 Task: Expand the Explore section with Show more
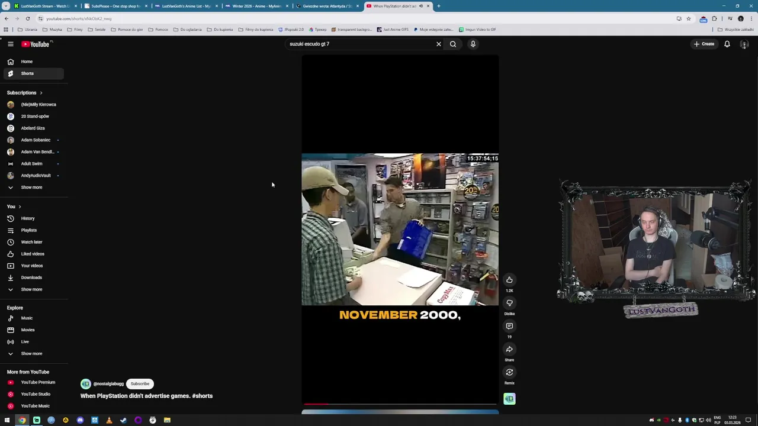pos(31,354)
